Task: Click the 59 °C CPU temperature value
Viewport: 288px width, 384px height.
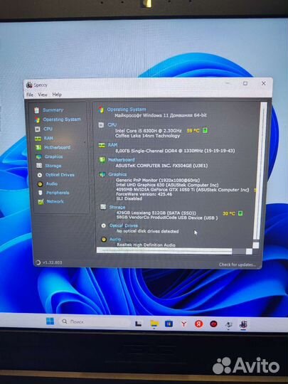Action: pyautogui.click(x=193, y=131)
